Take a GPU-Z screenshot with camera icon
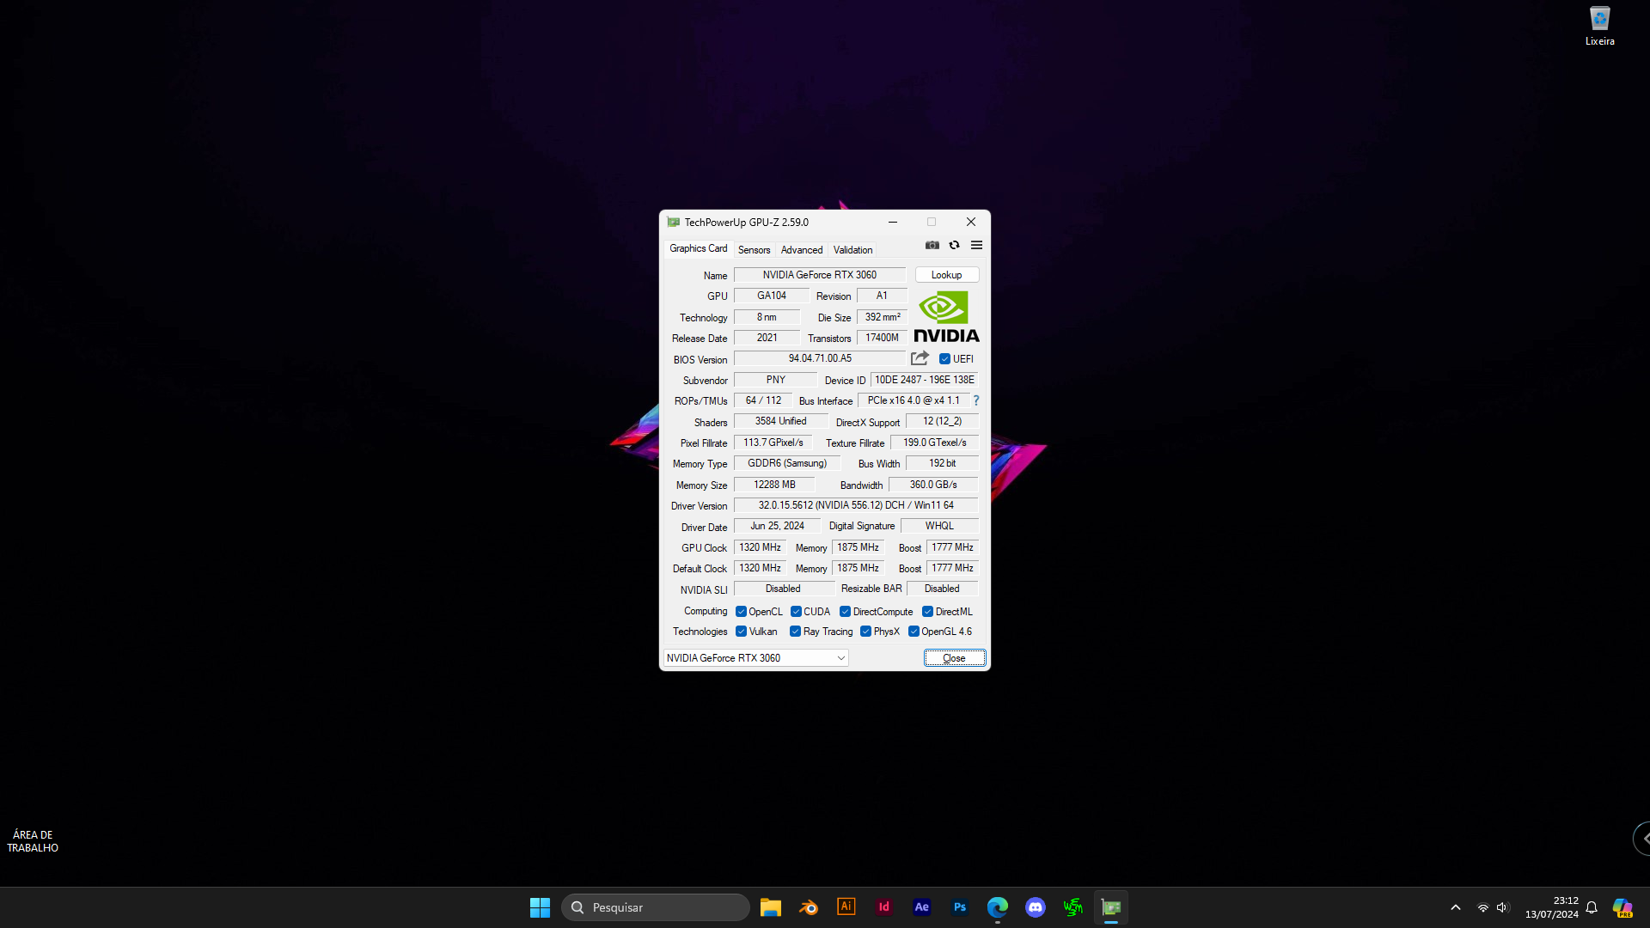Viewport: 1650px width, 928px height. [x=932, y=246]
